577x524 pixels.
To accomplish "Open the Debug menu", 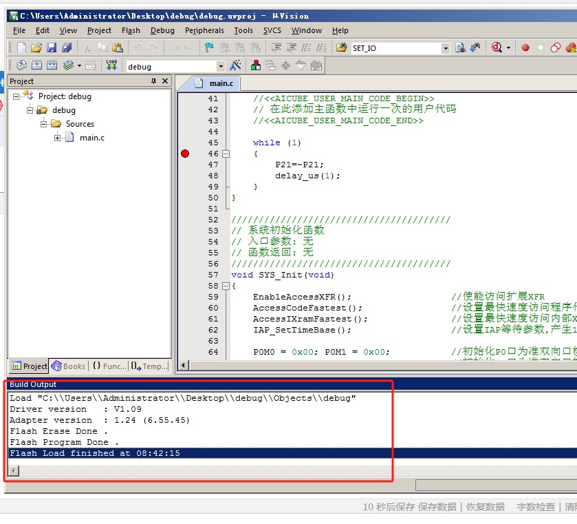I will 162,30.
